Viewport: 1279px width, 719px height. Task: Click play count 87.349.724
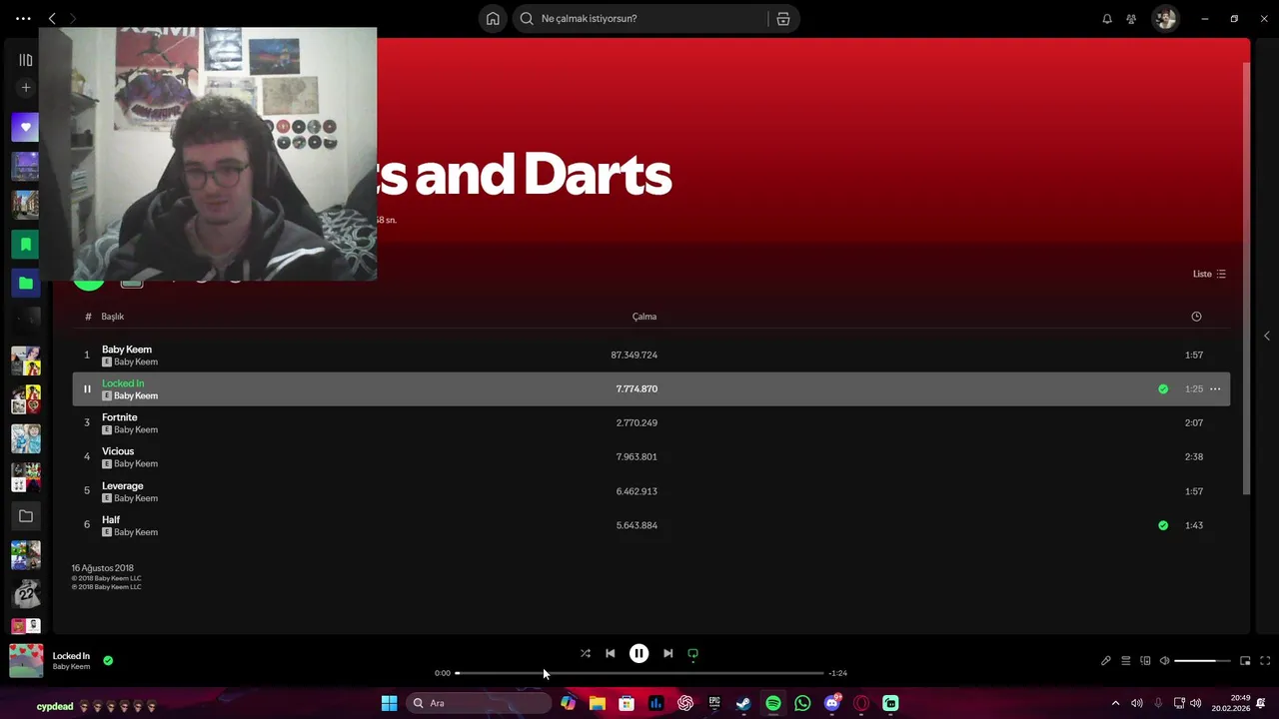point(635,355)
